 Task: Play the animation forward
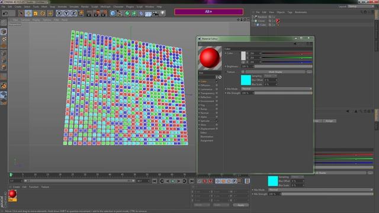pyautogui.click(x=173, y=181)
